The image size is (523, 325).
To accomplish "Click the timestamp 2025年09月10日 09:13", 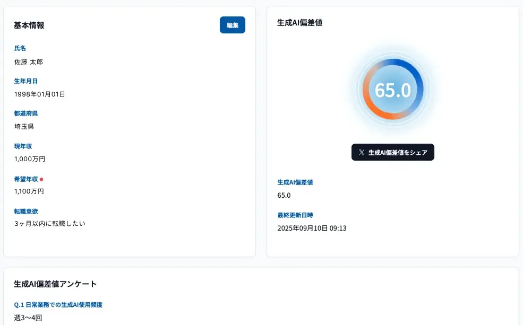I will (312, 228).
